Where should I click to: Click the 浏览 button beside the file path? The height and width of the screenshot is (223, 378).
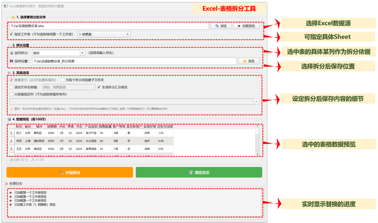[221, 26]
